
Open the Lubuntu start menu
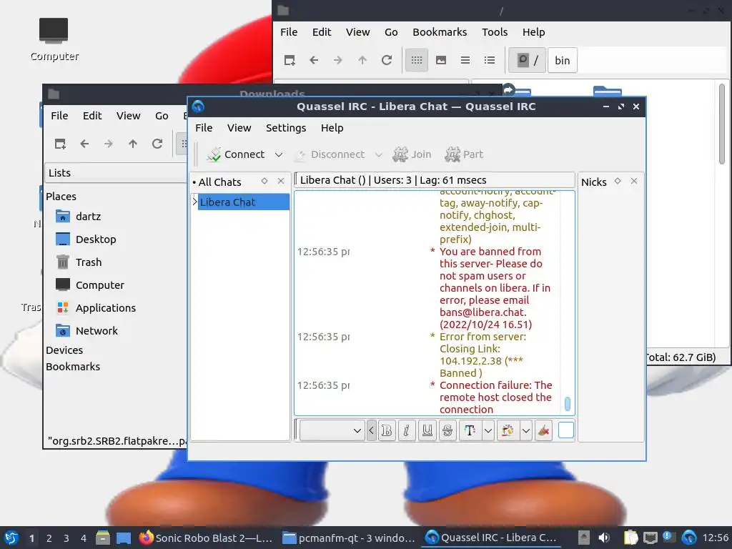click(11, 538)
